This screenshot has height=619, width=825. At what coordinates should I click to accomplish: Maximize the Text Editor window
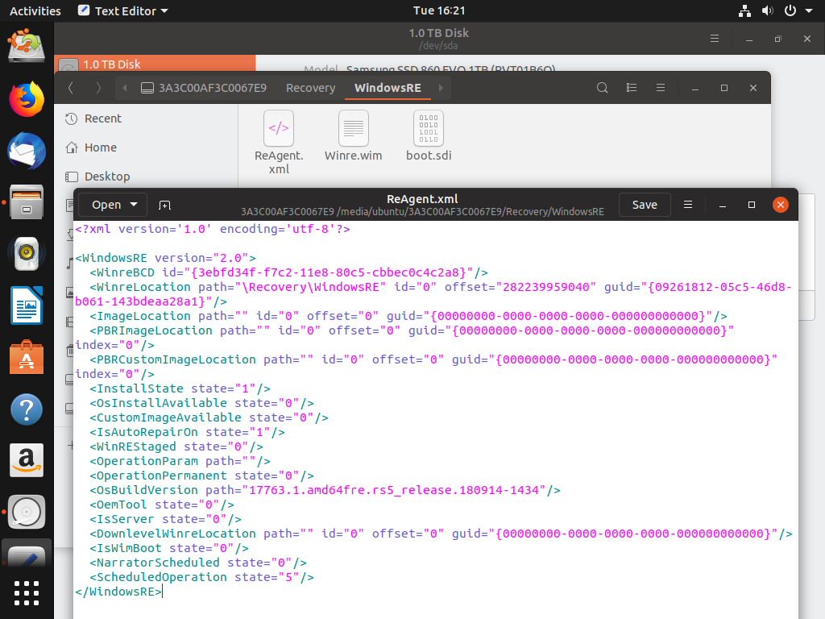click(x=752, y=205)
